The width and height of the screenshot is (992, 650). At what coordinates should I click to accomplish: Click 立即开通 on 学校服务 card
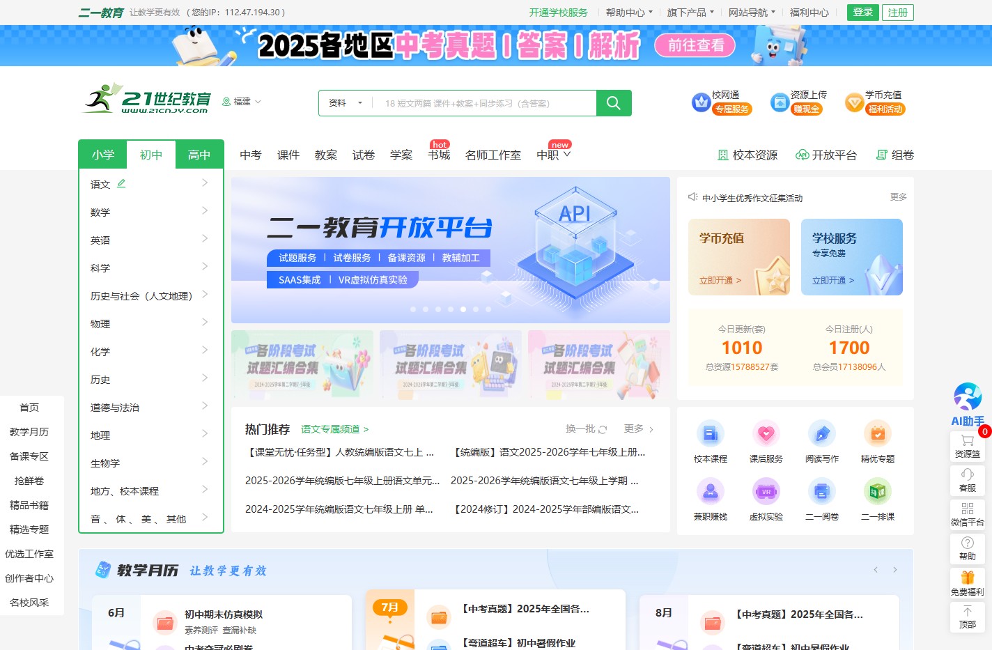(833, 280)
